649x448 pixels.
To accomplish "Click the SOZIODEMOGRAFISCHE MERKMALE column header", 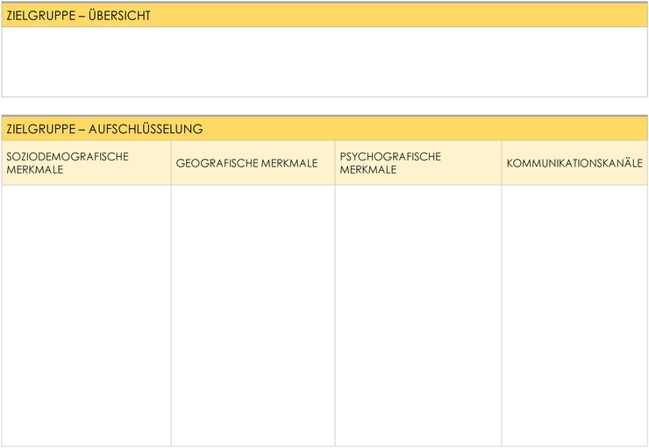I will (86, 163).
